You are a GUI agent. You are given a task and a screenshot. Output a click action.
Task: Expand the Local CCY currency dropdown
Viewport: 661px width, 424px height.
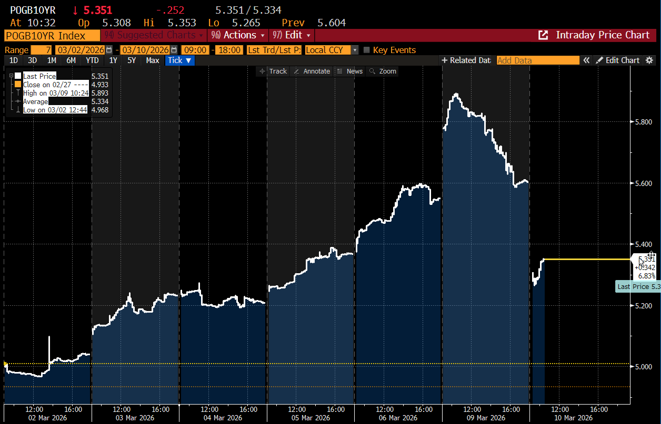[355, 50]
